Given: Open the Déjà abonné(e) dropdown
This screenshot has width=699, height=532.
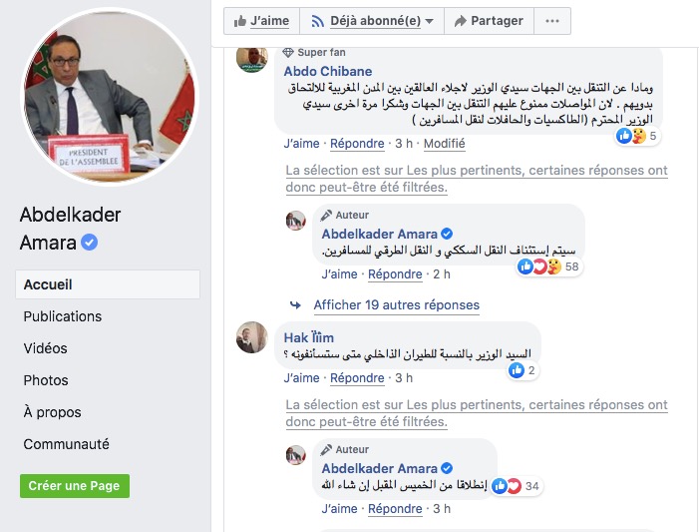Looking at the screenshot, I should click(x=372, y=21).
